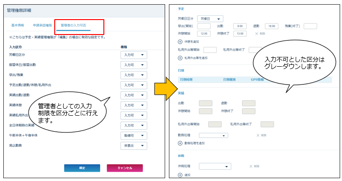342x181 pixels.
Task: Click the plus icon beside 休憩を追加
Action: pos(180,42)
